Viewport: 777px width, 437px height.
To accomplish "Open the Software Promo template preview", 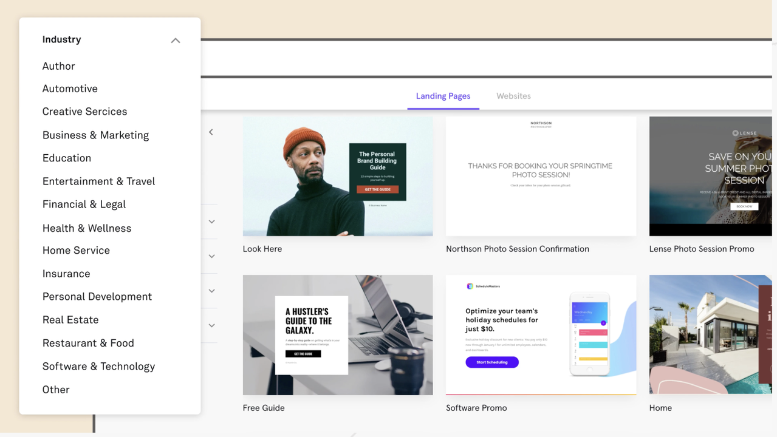I will coord(541,334).
